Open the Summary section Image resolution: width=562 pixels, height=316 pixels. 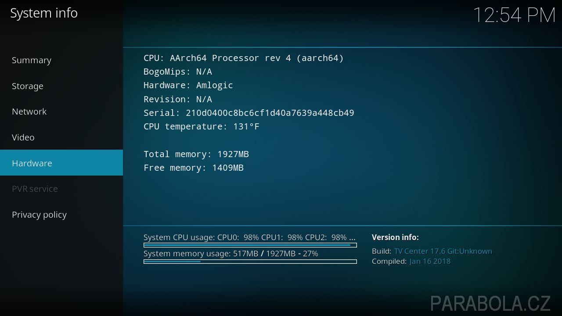[61, 60]
